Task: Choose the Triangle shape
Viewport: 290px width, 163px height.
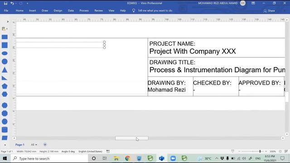Action: click(5, 70)
